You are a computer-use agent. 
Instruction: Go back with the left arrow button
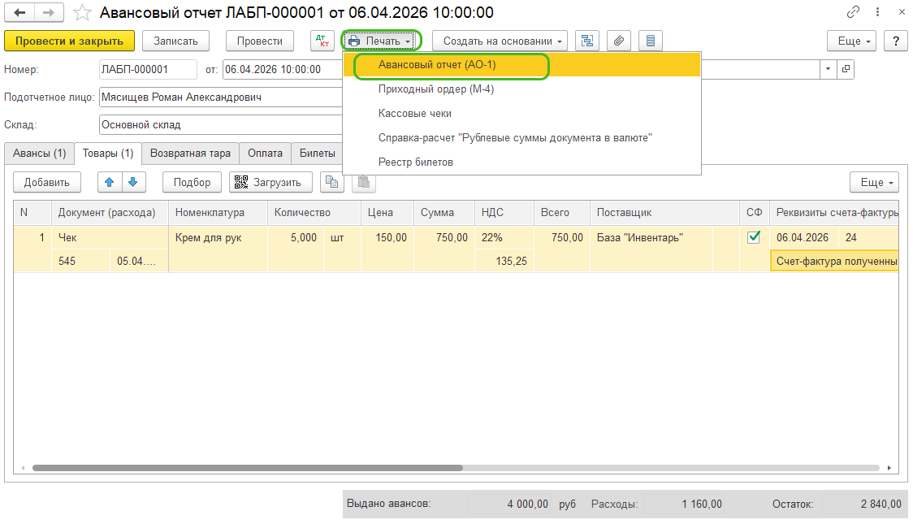click(x=19, y=12)
